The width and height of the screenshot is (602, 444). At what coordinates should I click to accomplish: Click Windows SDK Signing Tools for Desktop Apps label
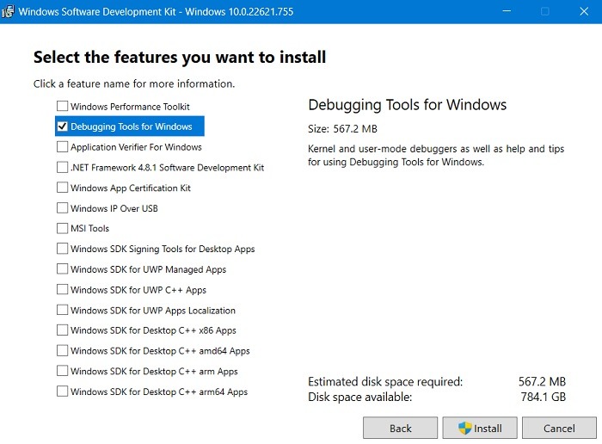[163, 249]
